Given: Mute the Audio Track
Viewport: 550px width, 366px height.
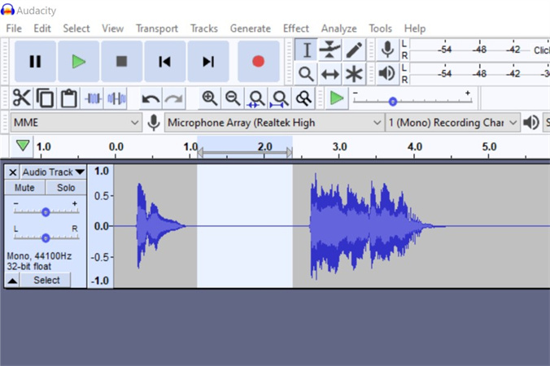Looking at the screenshot, I should pyautogui.click(x=24, y=188).
